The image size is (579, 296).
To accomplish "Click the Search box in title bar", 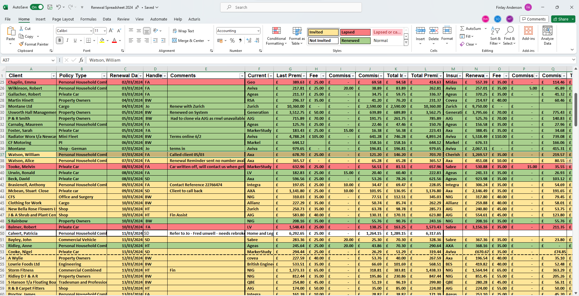I will pos(291,7).
